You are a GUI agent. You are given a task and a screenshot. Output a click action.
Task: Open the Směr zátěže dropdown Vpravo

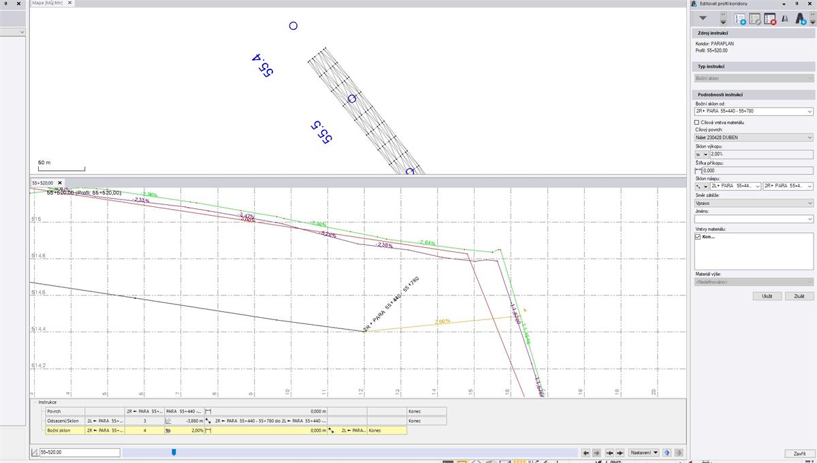[x=753, y=203]
